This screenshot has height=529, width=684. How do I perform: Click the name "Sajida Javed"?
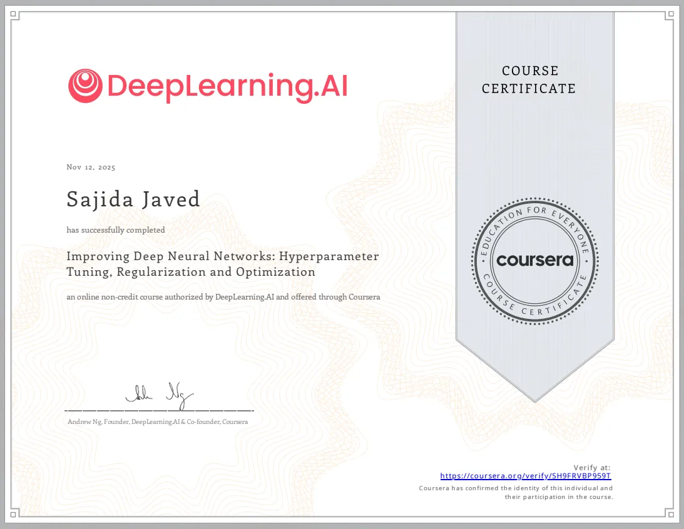(x=133, y=199)
